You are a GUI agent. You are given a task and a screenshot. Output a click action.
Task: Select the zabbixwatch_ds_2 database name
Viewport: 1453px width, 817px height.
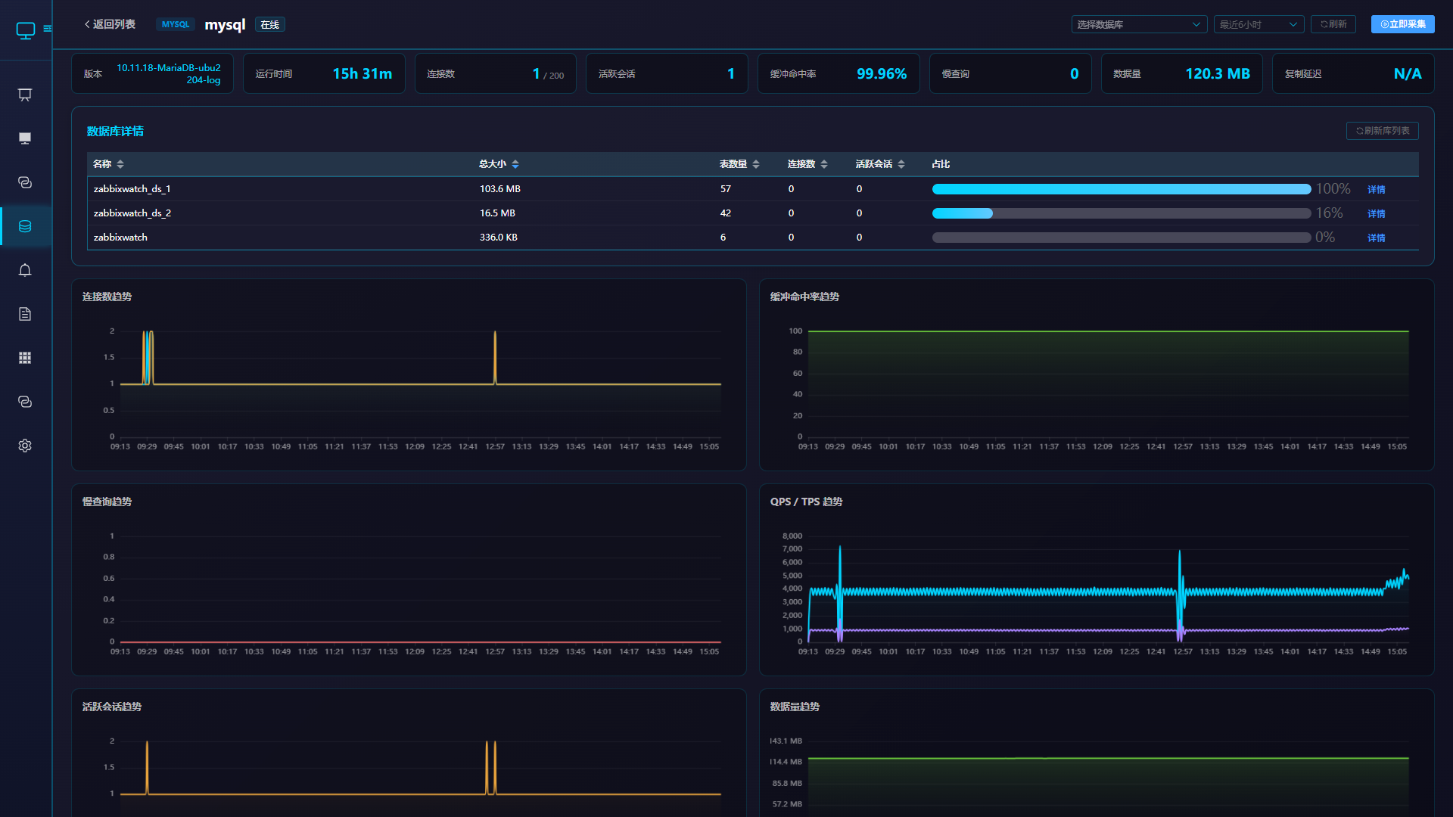[x=132, y=213]
